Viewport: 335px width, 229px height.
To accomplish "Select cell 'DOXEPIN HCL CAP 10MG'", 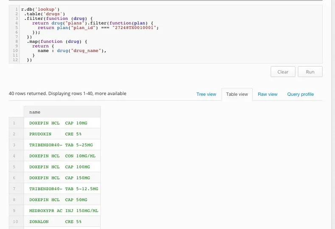I will coord(62,123).
